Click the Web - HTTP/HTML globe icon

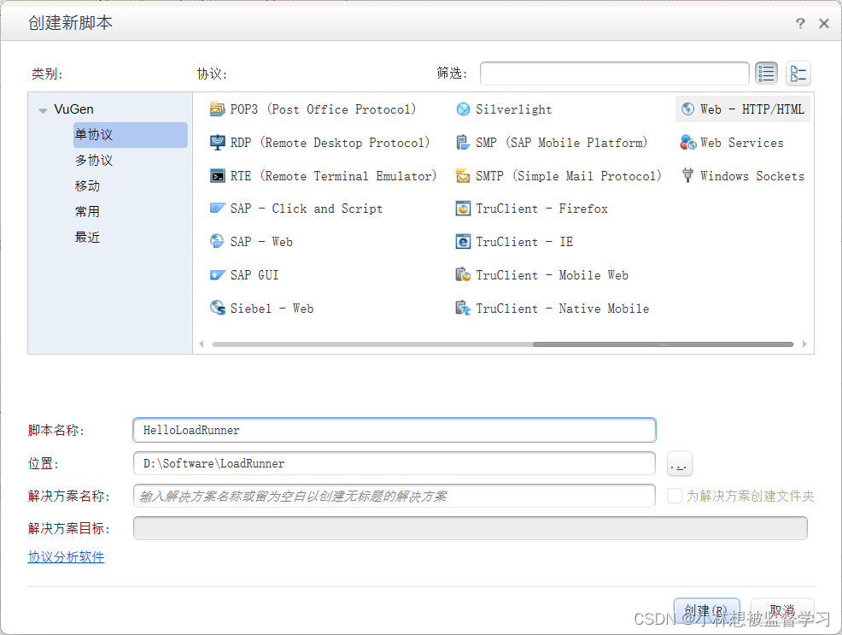click(x=687, y=109)
